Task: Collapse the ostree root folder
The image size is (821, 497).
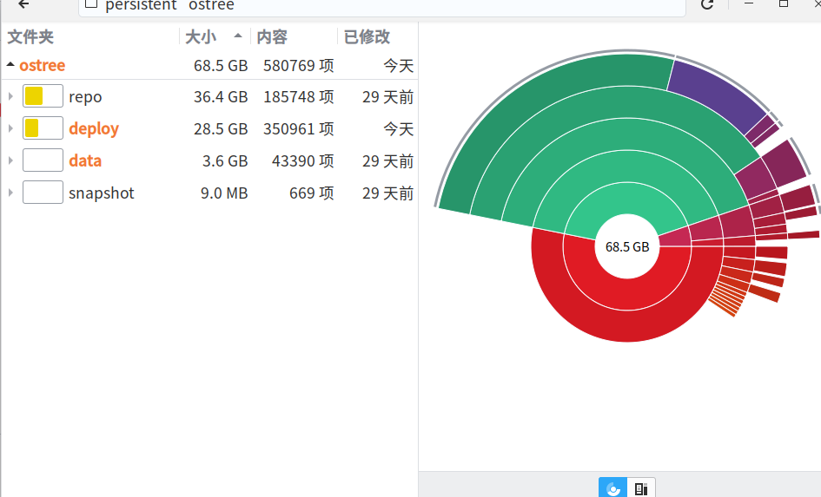Action: (x=10, y=64)
